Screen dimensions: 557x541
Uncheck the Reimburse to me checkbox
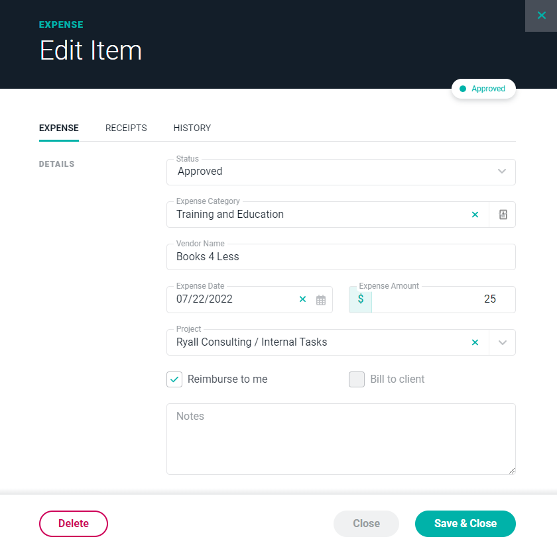click(174, 379)
